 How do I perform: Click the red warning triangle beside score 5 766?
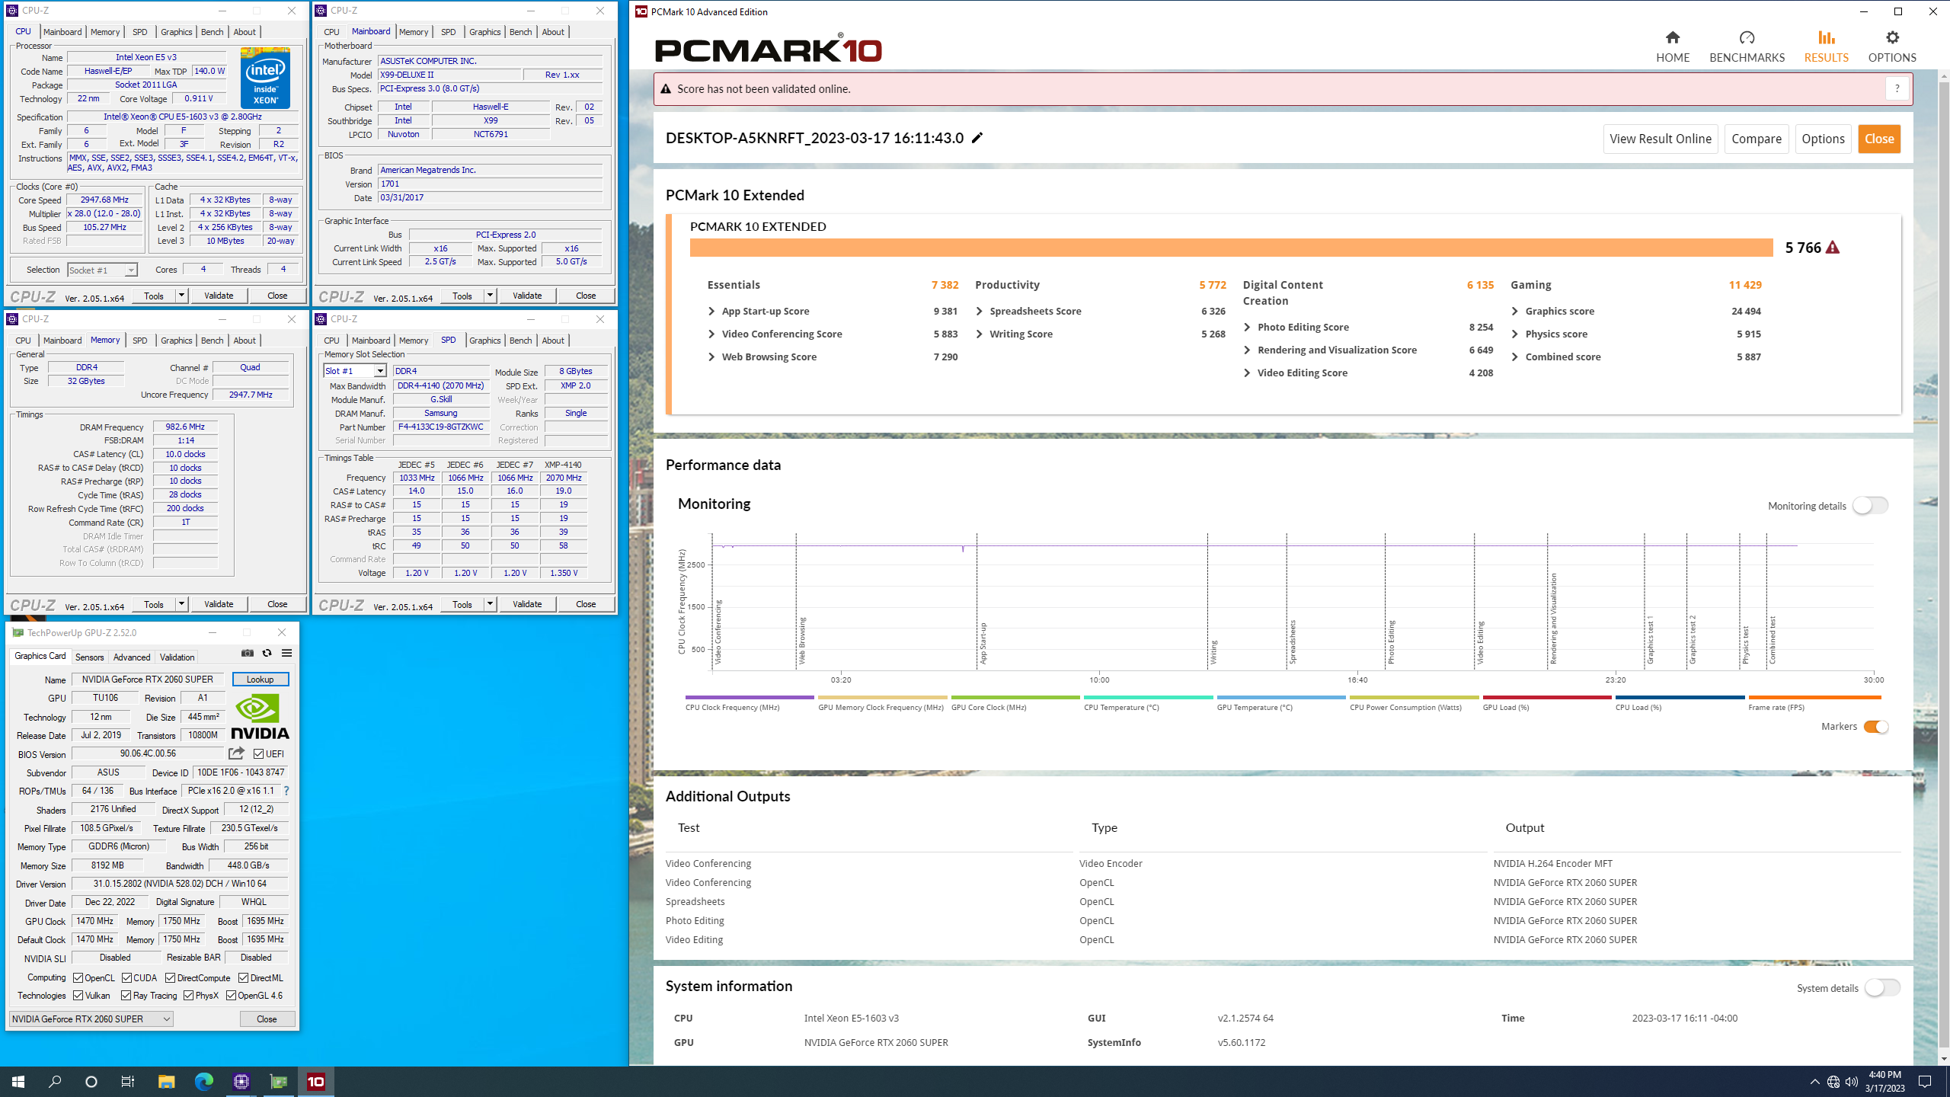click(x=1833, y=248)
